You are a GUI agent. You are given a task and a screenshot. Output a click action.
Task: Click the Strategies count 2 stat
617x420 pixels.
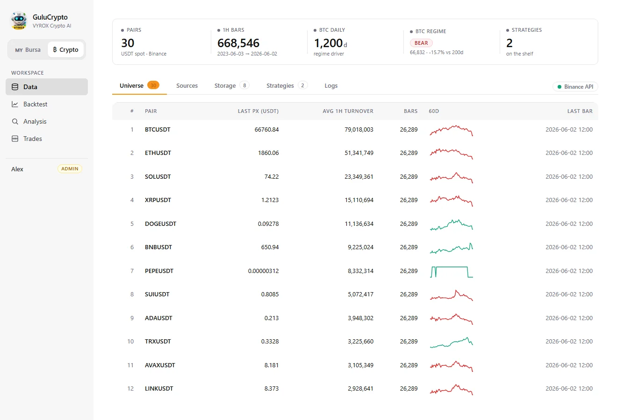tap(509, 43)
